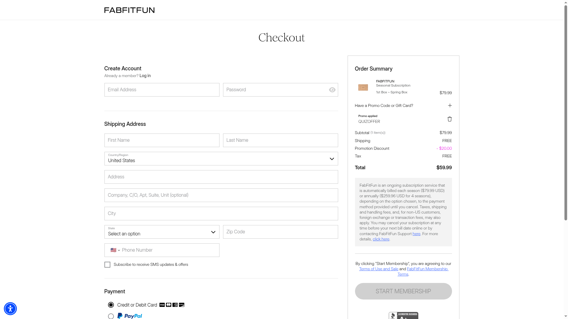The width and height of the screenshot is (568, 319).
Task: Click the Log in link
Action: click(145, 76)
